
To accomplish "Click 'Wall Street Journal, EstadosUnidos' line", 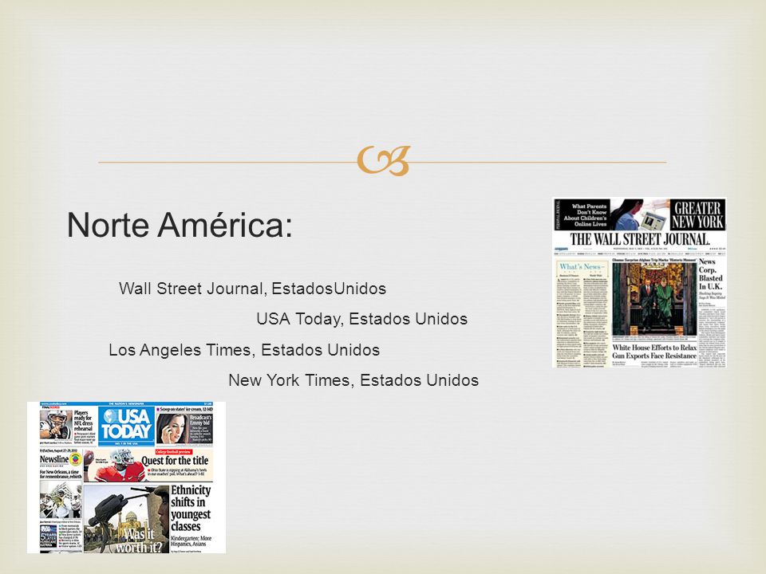I will [253, 289].
